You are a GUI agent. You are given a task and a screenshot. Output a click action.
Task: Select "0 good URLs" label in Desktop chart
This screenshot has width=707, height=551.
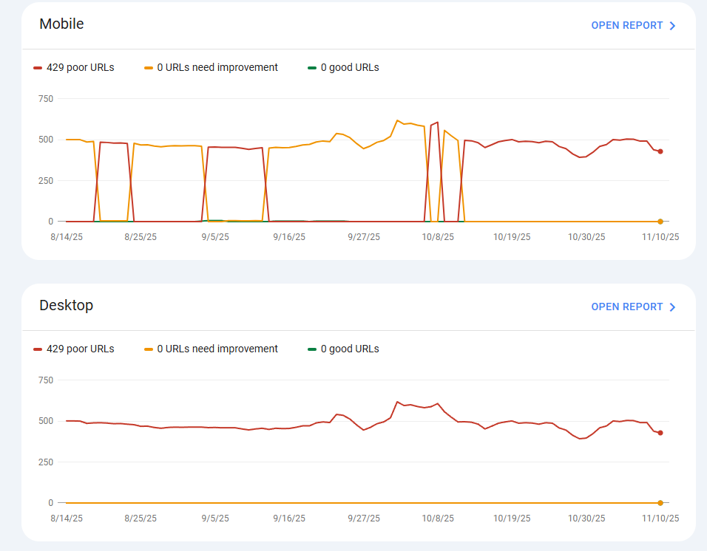pos(350,349)
